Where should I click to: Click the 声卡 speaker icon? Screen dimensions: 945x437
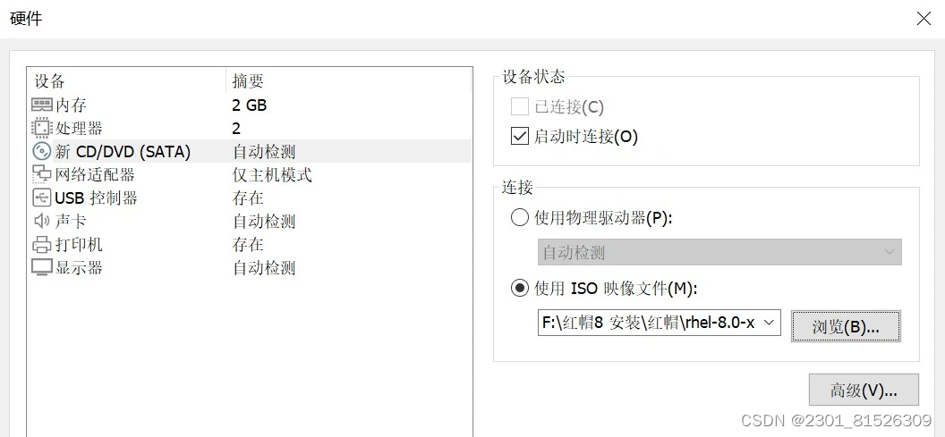41,221
